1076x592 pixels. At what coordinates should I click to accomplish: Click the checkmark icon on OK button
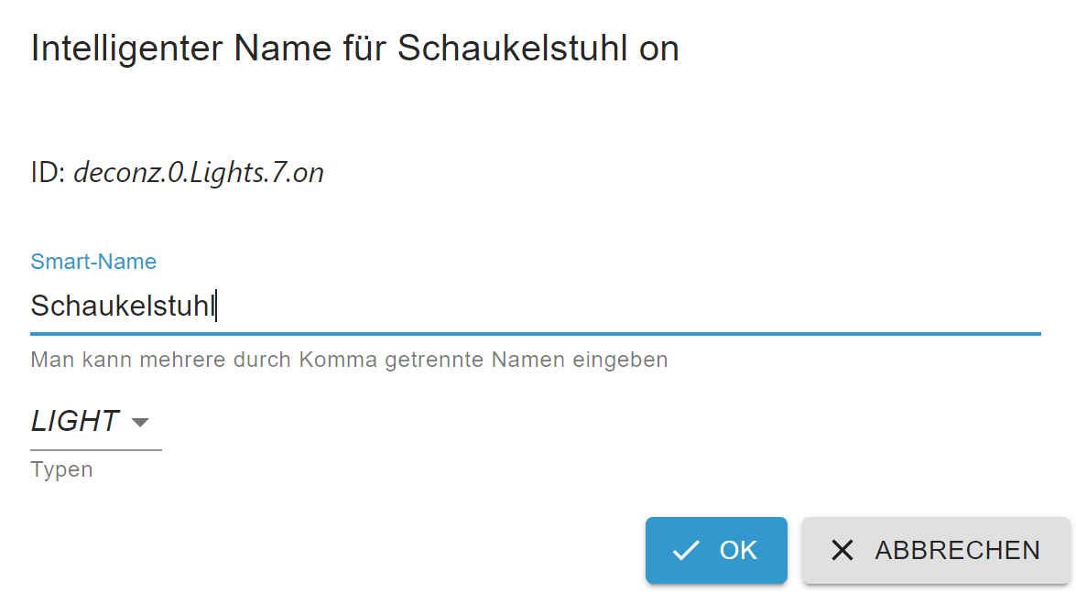tap(686, 550)
